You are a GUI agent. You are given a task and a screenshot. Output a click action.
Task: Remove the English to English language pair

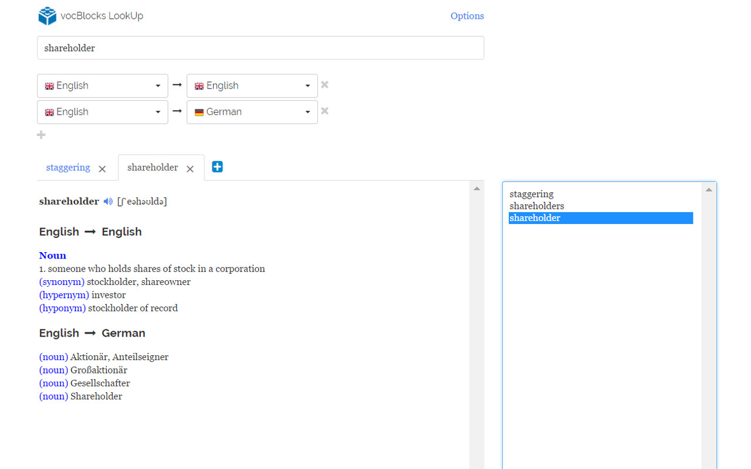coord(324,85)
